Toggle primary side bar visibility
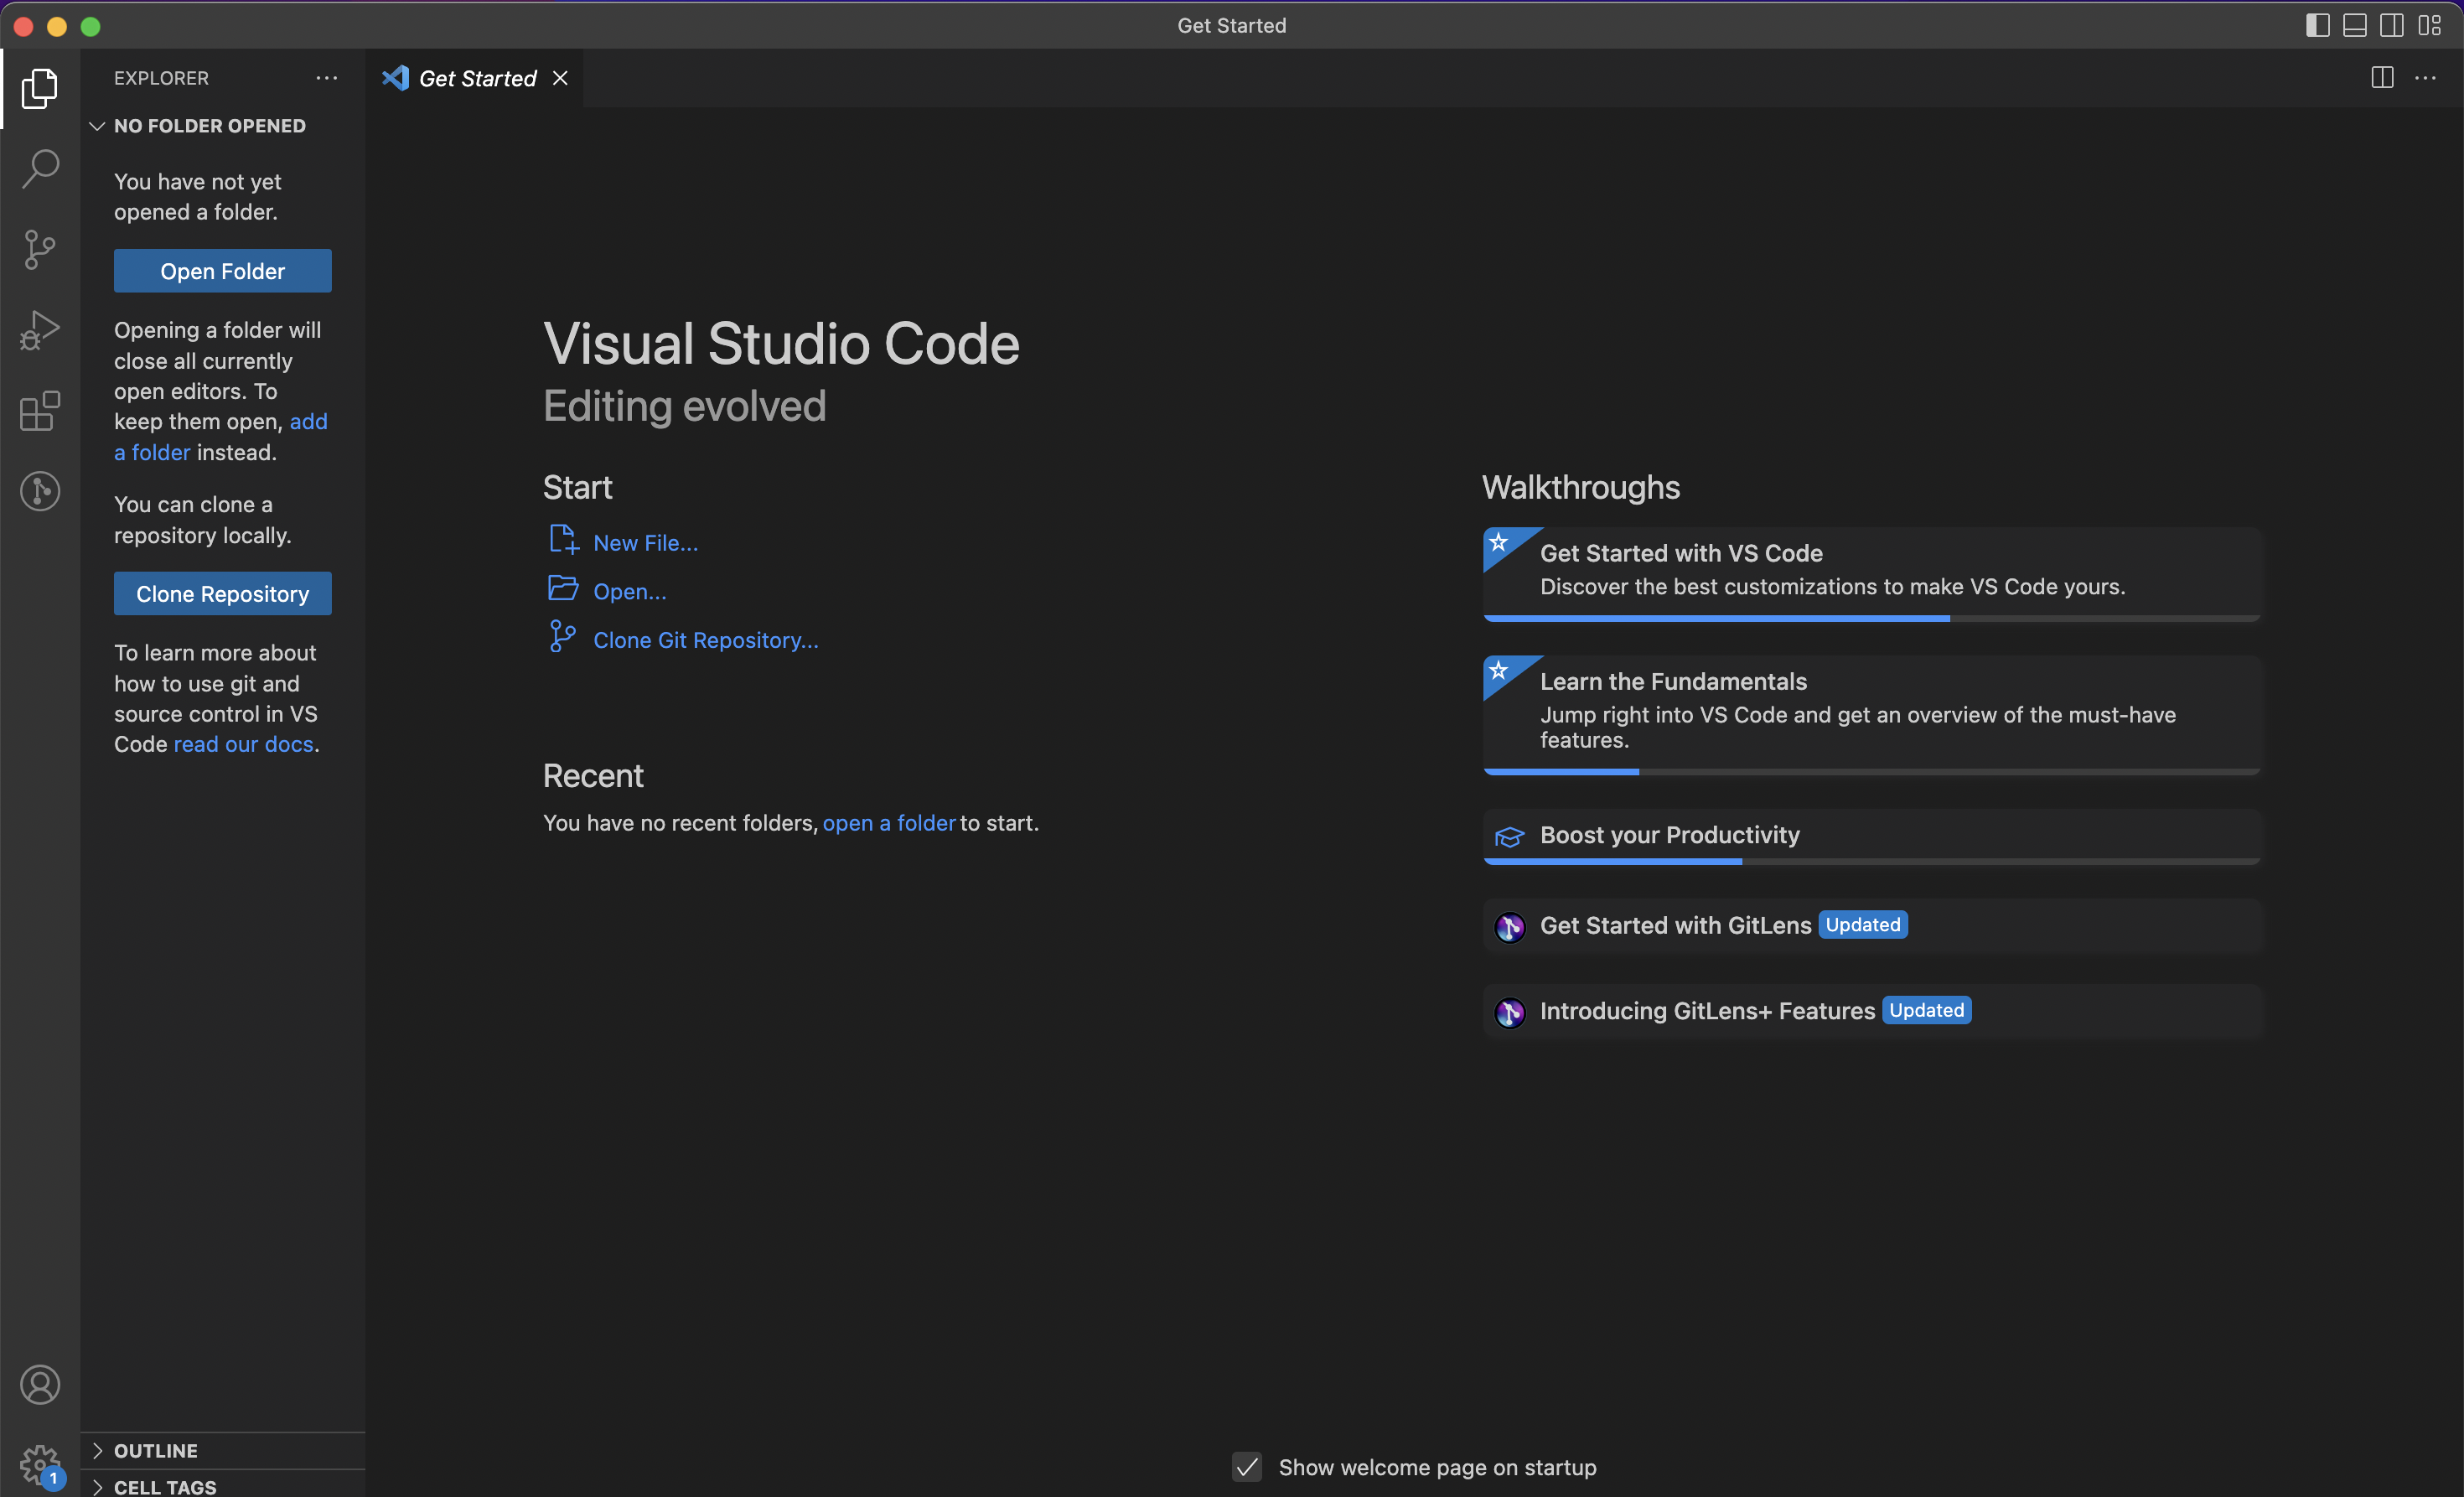Screen dimensions: 2464x1497 pos(2317,26)
